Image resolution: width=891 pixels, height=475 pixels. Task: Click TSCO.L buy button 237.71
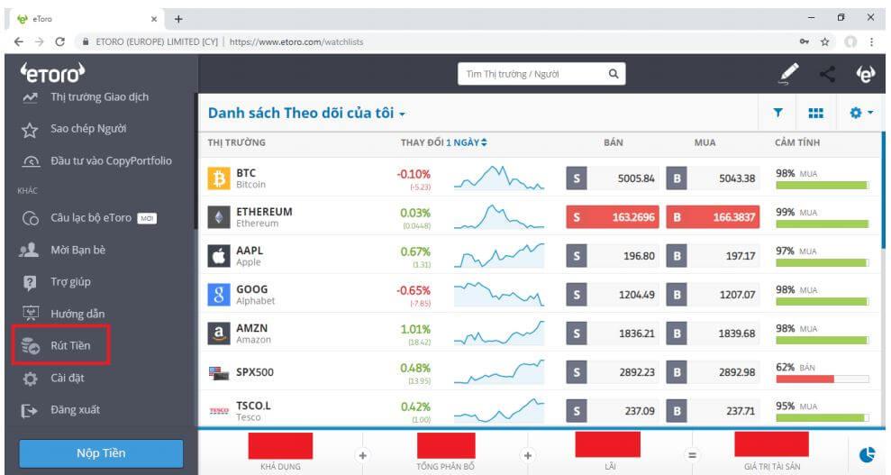coord(713,411)
